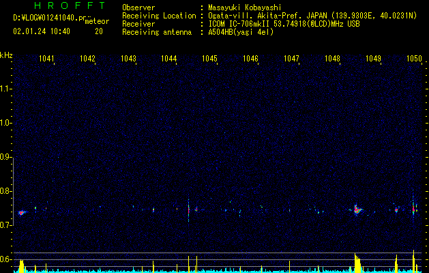Click the 1050 time axis label

coord(414,59)
